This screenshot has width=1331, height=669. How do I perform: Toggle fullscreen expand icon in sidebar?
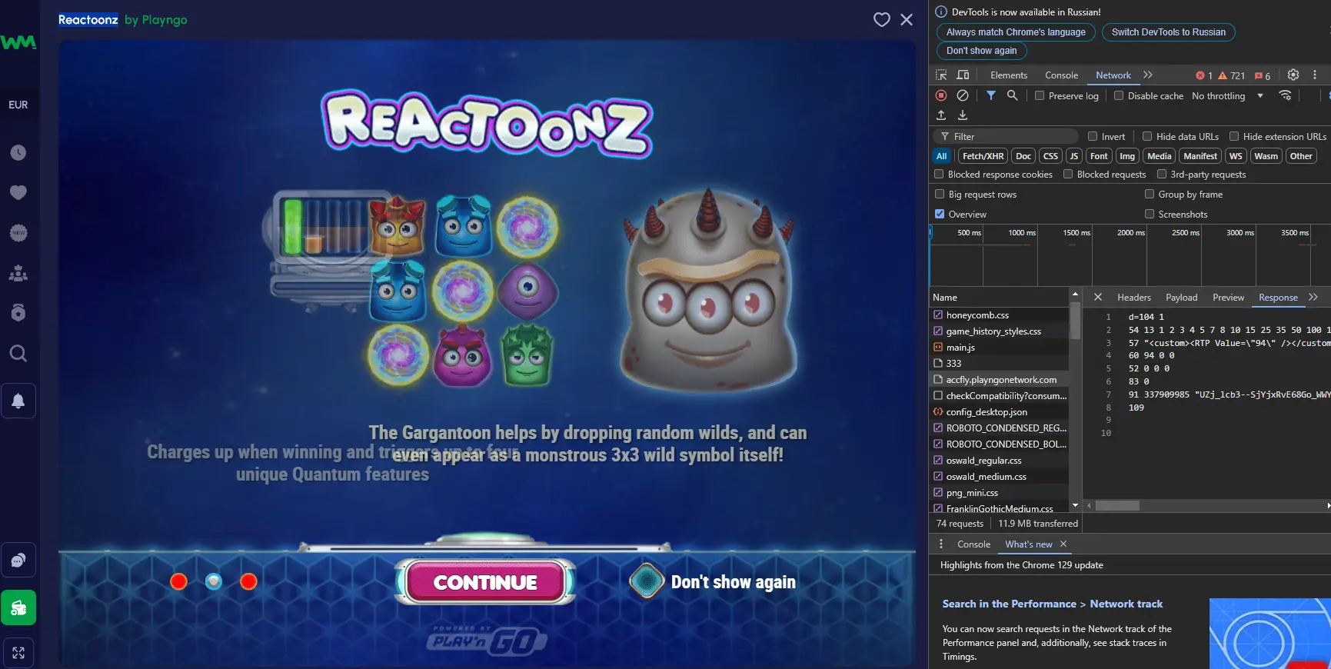[x=18, y=653]
